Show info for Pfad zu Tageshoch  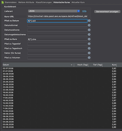coord(89,48)
